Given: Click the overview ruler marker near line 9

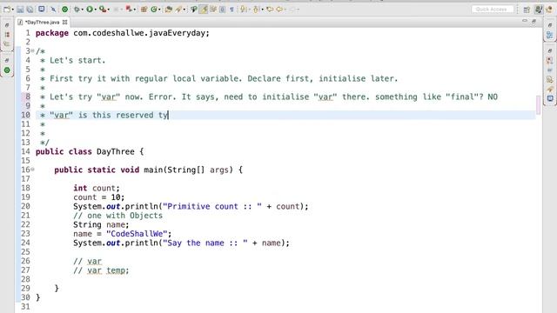Looking at the screenshot, I should coord(538,105).
